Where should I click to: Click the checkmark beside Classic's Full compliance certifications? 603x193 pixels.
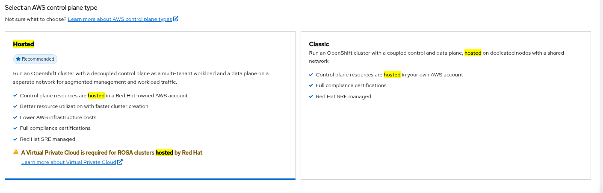(311, 85)
